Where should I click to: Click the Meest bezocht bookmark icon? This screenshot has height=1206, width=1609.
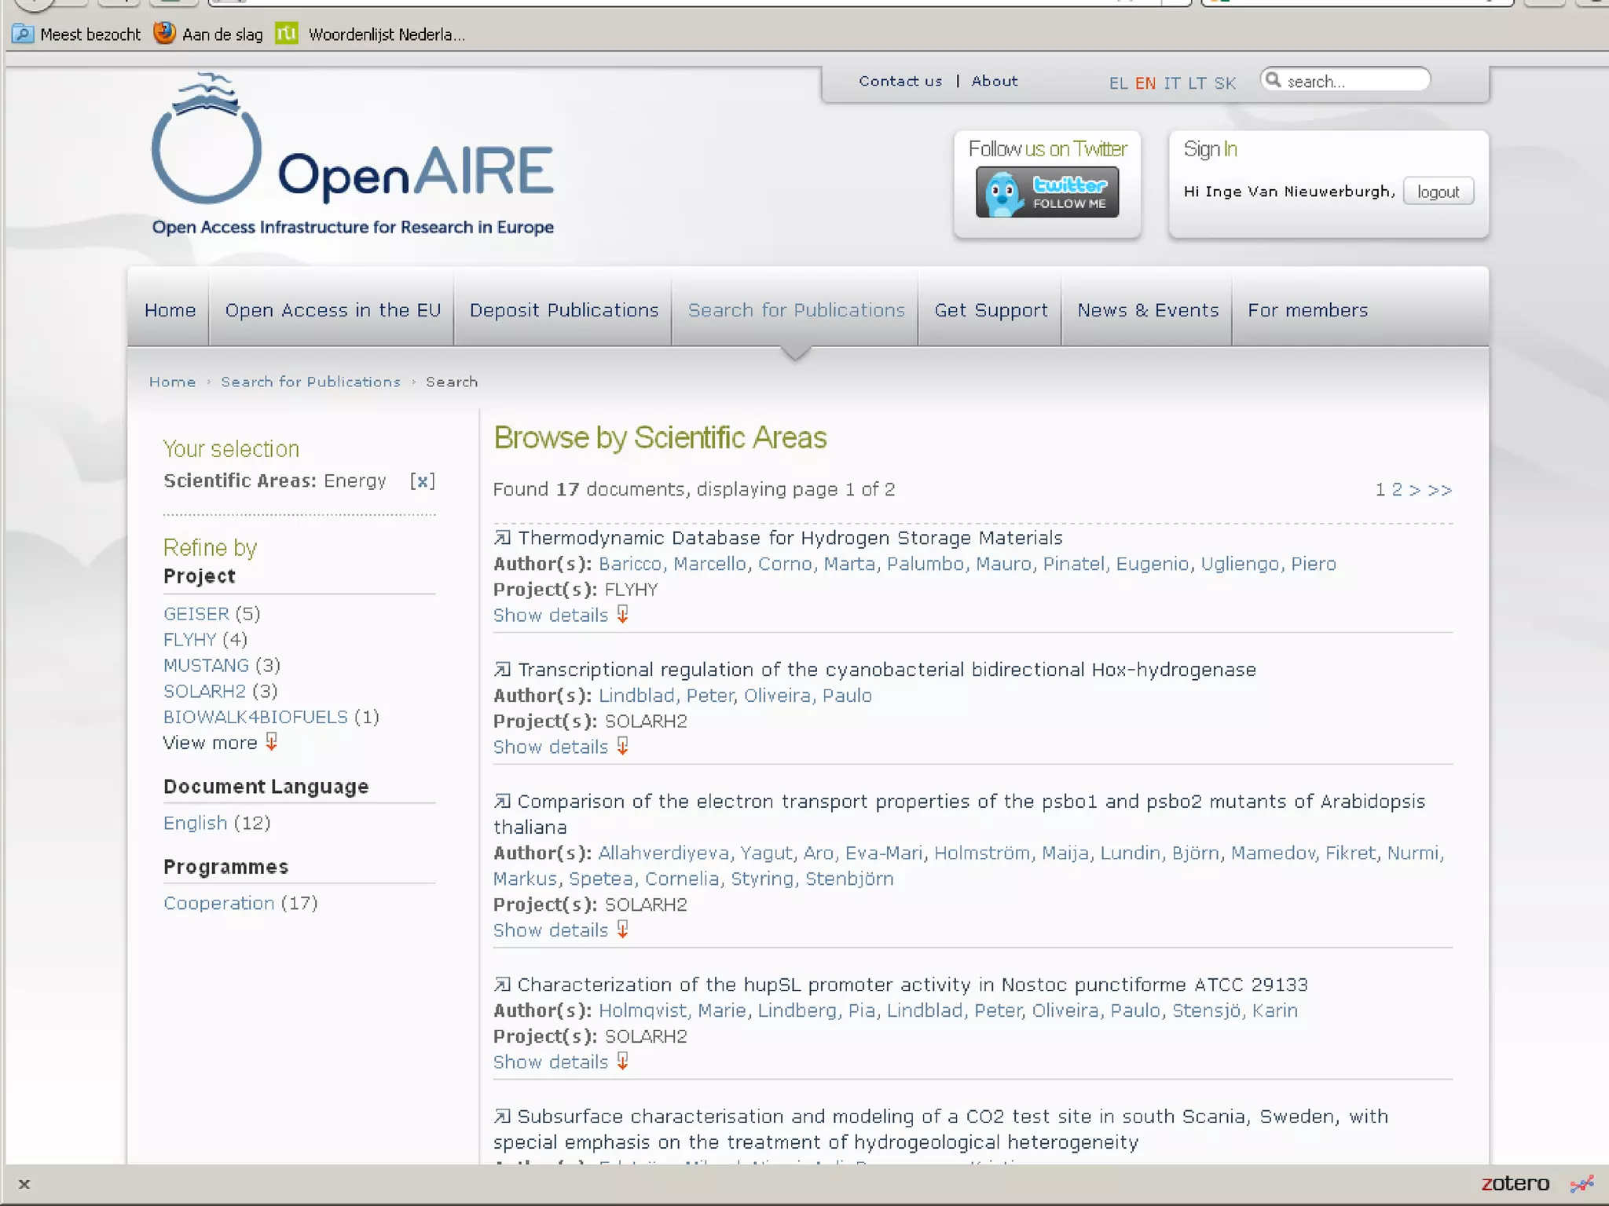pos(23,34)
